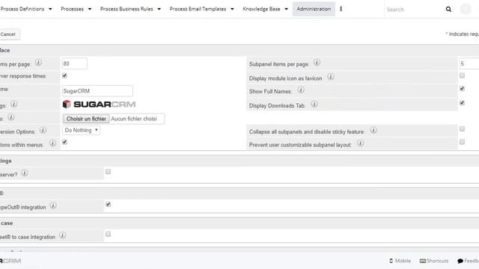This screenshot has width=479, height=269.
Task: Toggle Display Downloads Tab checkbox
Action: (463, 103)
